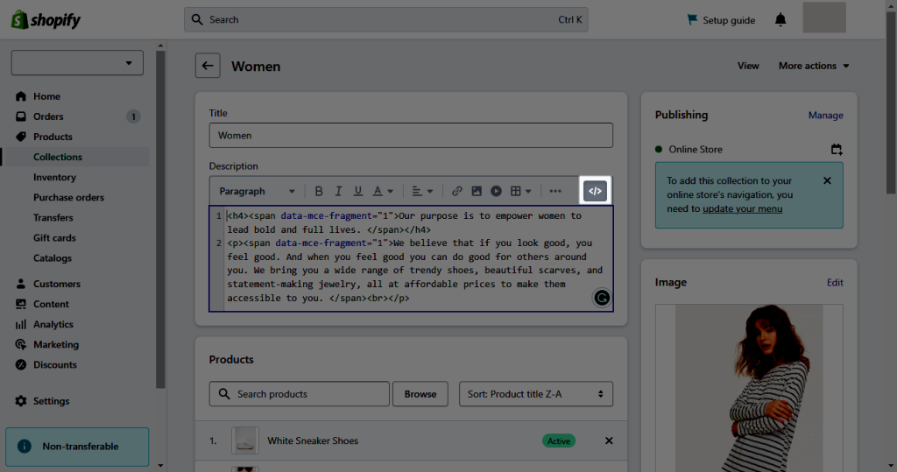The height and width of the screenshot is (472, 897).
Task: Click the White Sneaker Shoes title
Action: pyautogui.click(x=313, y=440)
